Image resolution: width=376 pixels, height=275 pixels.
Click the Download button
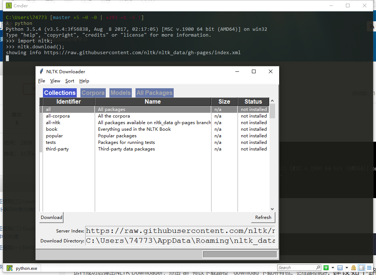[x=51, y=218]
